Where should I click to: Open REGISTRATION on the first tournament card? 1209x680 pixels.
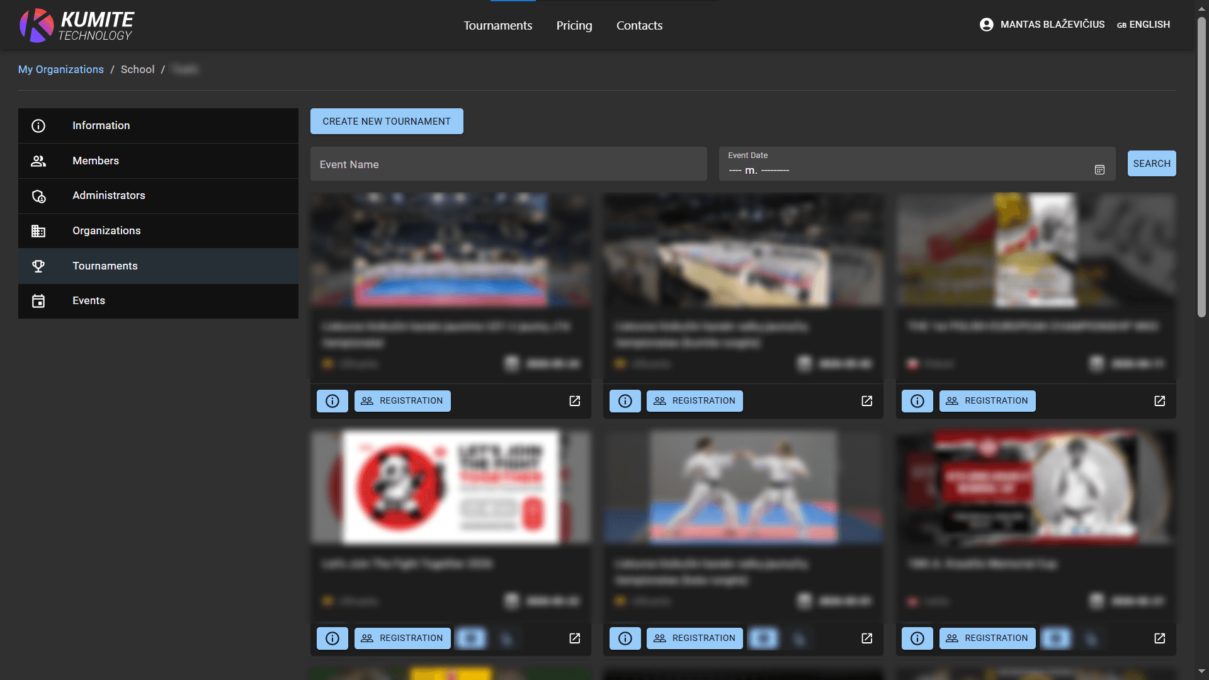(x=402, y=400)
